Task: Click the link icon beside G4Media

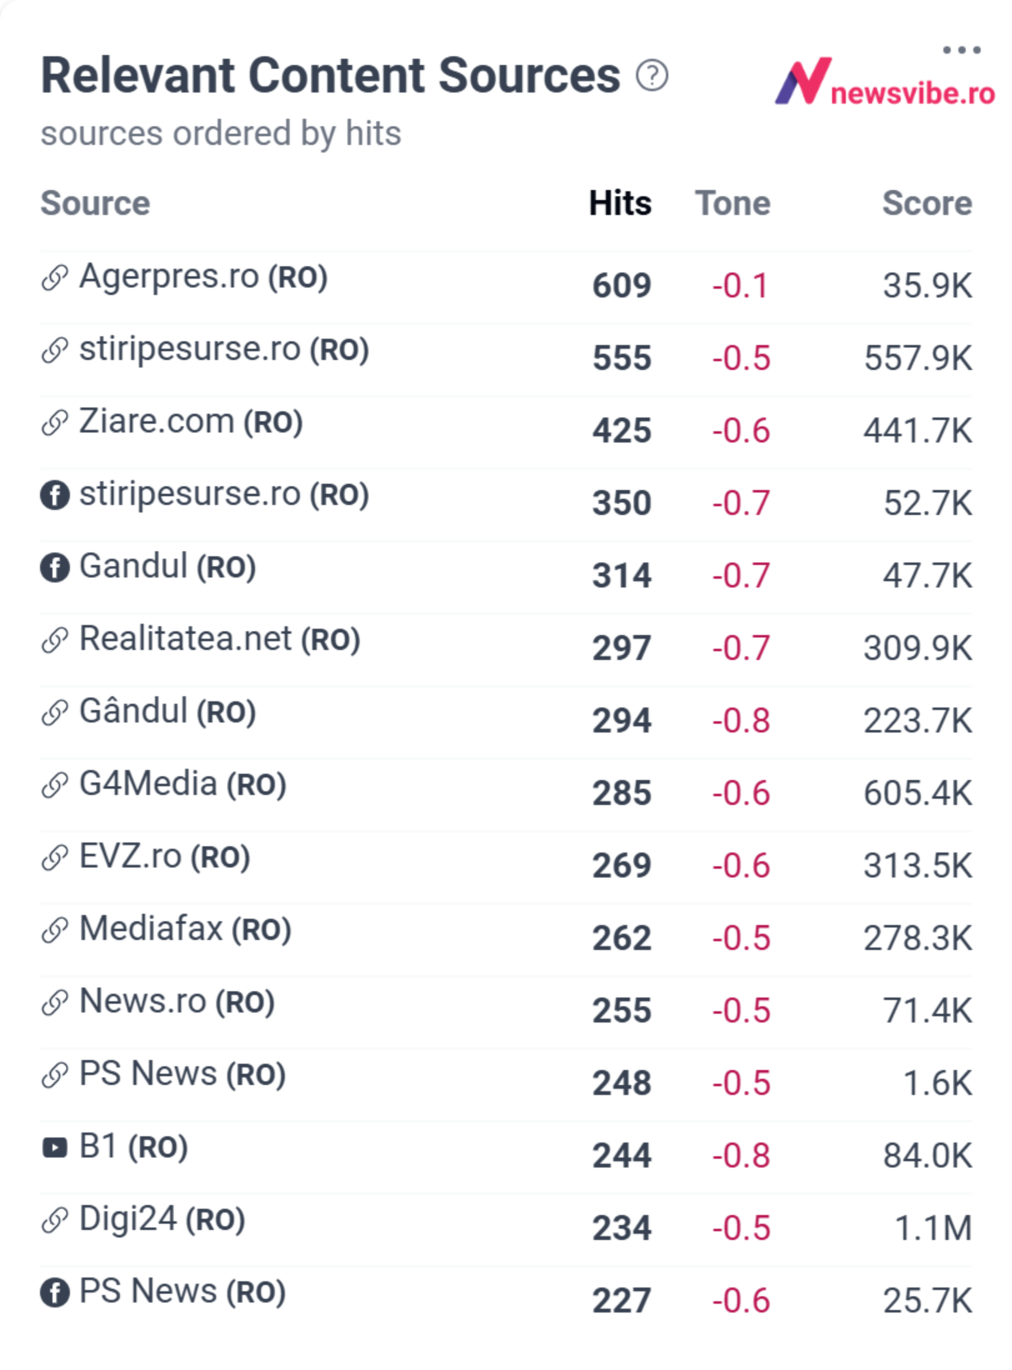Action: pos(55,786)
